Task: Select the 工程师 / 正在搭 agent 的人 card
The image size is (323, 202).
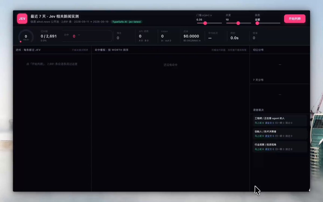Action: (x=280, y=121)
